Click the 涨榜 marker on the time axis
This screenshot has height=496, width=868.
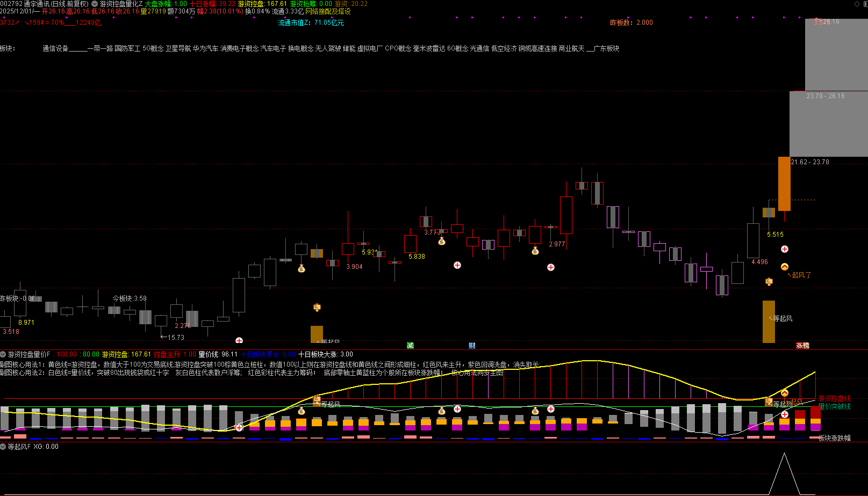(802, 346)
